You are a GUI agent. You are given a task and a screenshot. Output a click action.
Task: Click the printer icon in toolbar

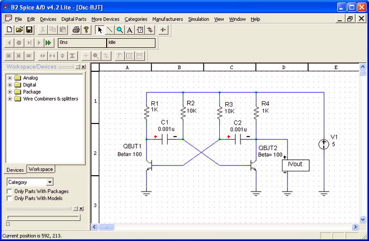[76, 29]
